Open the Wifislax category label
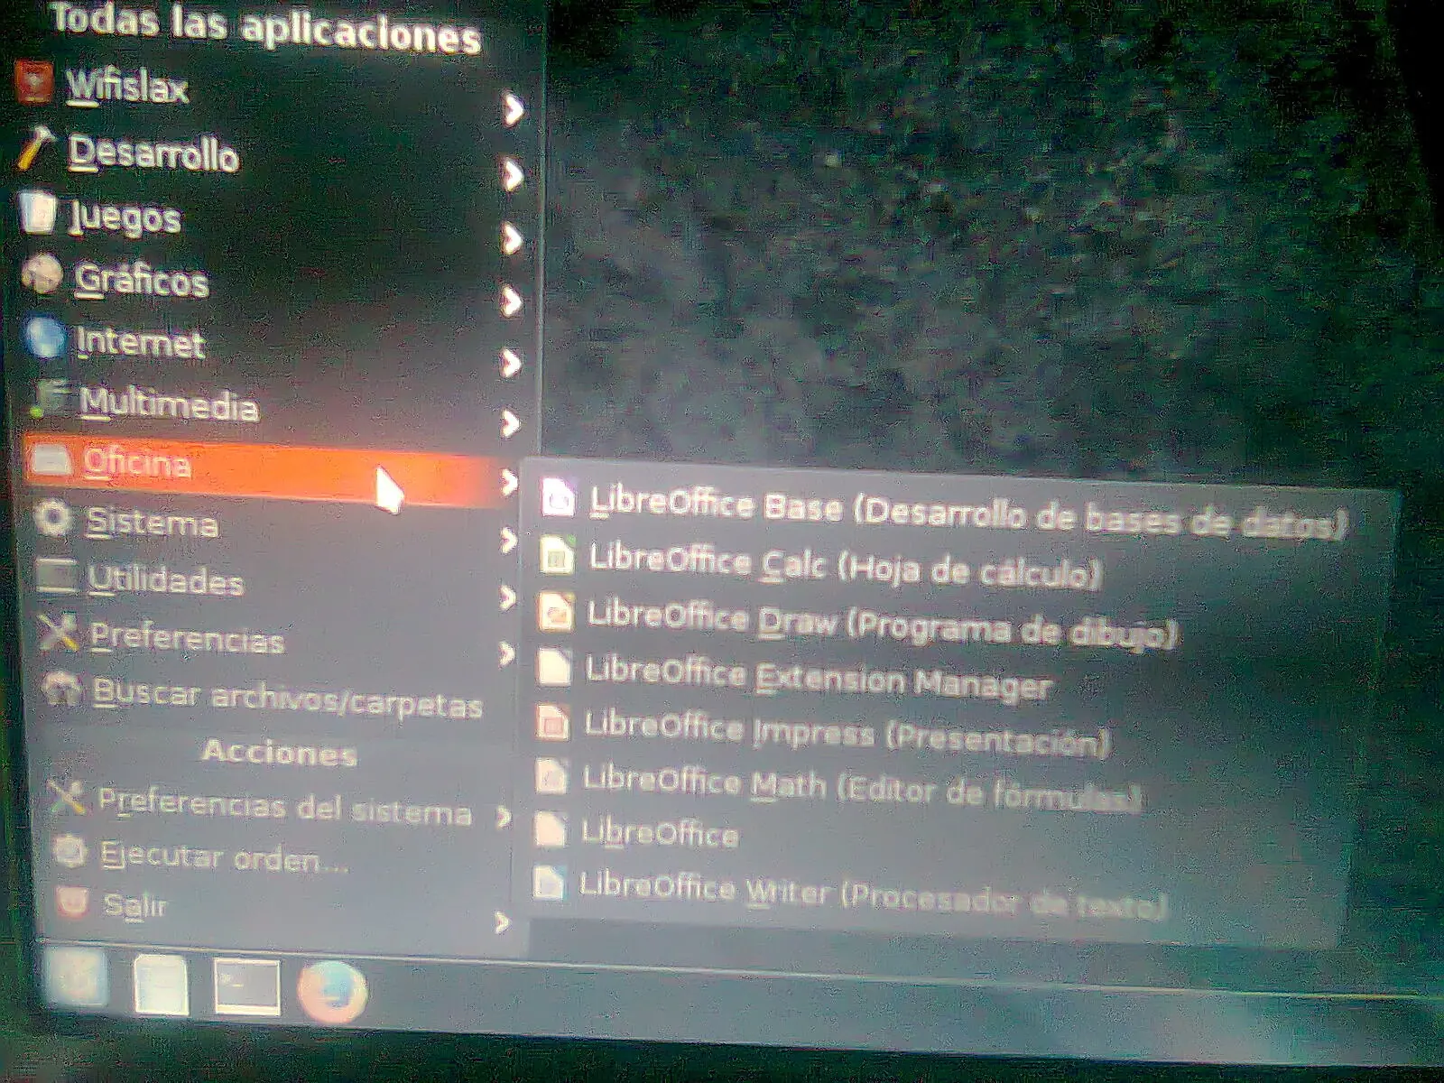The width and height of the screenshot is (1444, 1083). click(x=127, y=87)
